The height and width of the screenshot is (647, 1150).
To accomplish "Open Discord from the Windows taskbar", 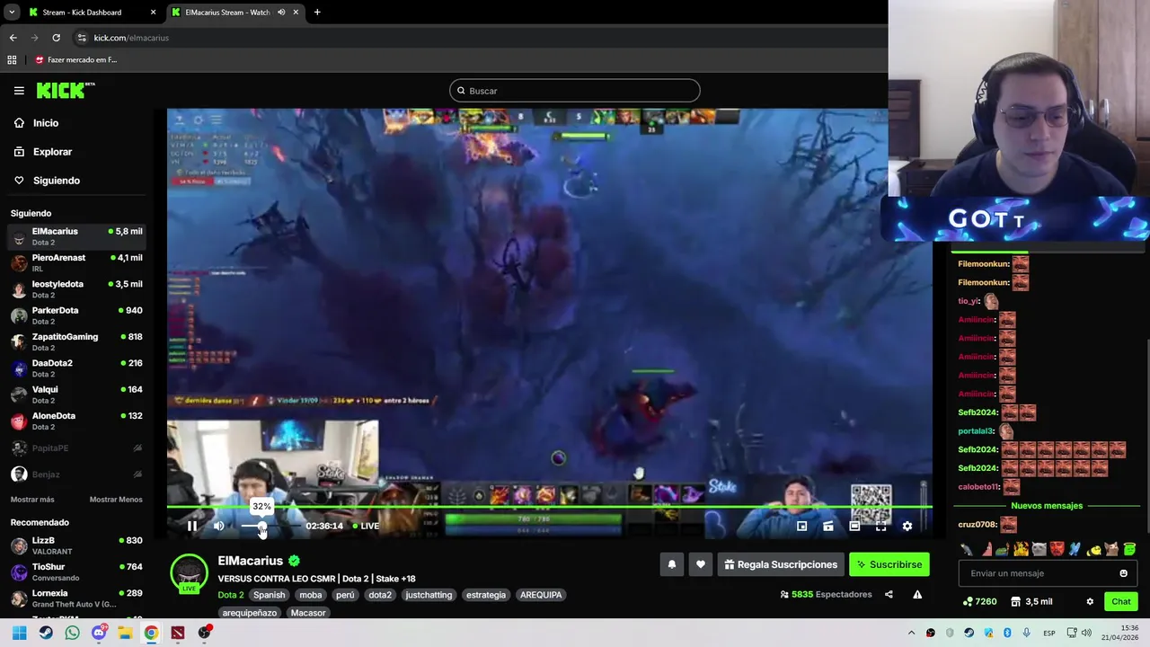I will (99, 633).
